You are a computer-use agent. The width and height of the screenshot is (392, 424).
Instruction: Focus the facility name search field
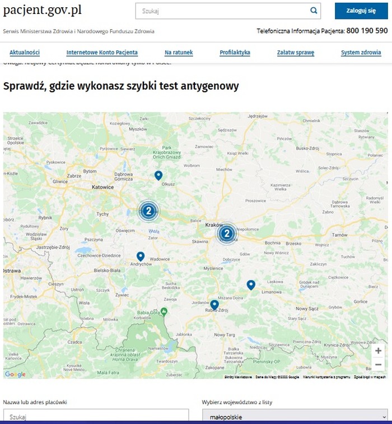coord(96,416)
